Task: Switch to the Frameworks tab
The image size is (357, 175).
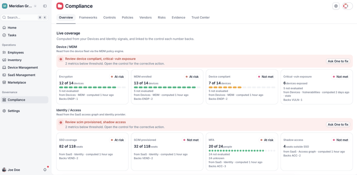Action: point(88,17)
